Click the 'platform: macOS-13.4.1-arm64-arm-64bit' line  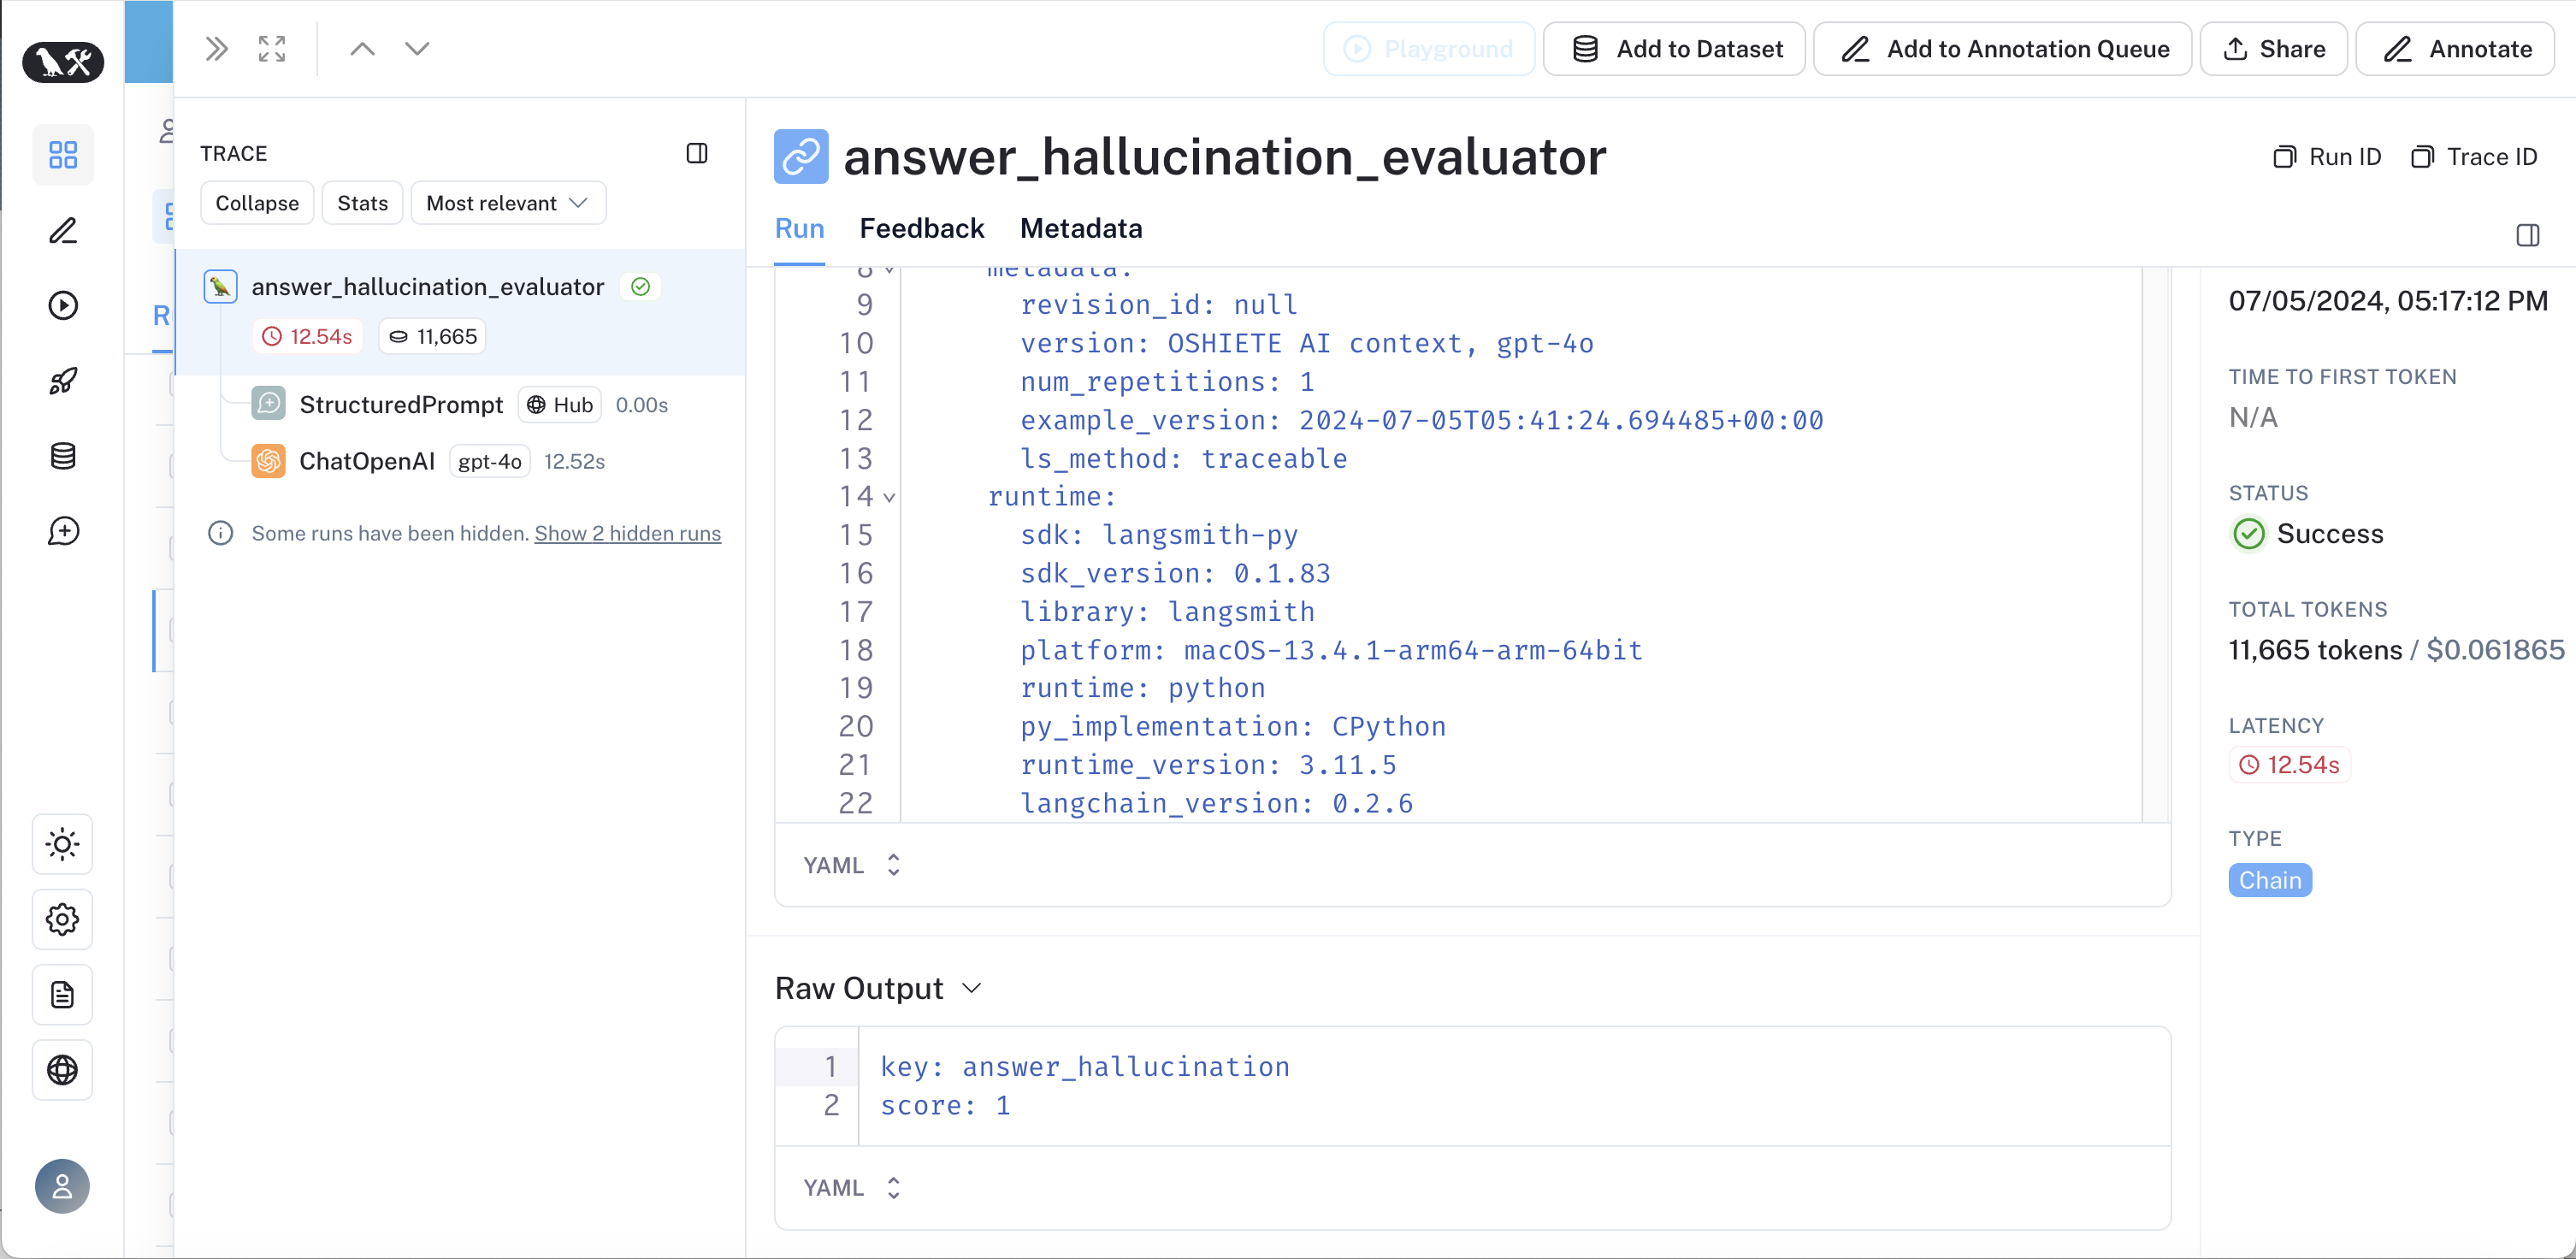click(1331, 650)
